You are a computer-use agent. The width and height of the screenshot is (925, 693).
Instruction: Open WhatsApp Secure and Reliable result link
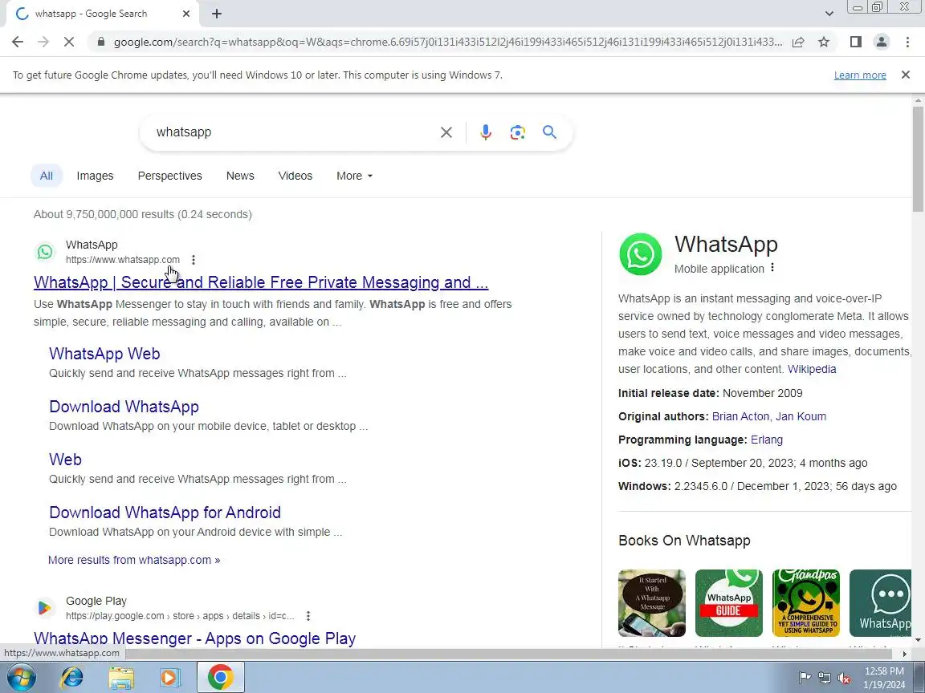tap(261, 282)
